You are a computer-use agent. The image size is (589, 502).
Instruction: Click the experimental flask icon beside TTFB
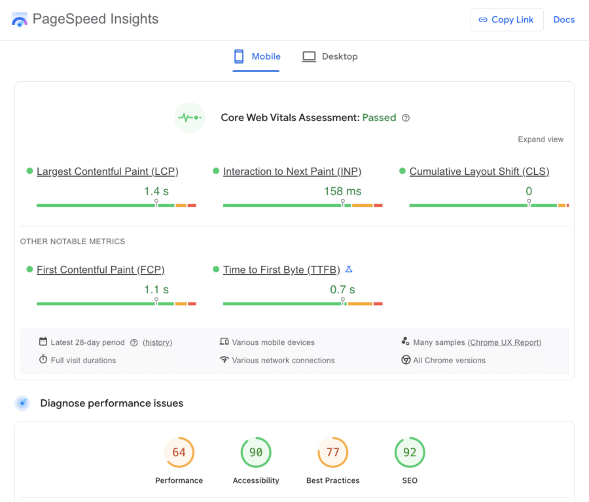(x=349, y=270)
